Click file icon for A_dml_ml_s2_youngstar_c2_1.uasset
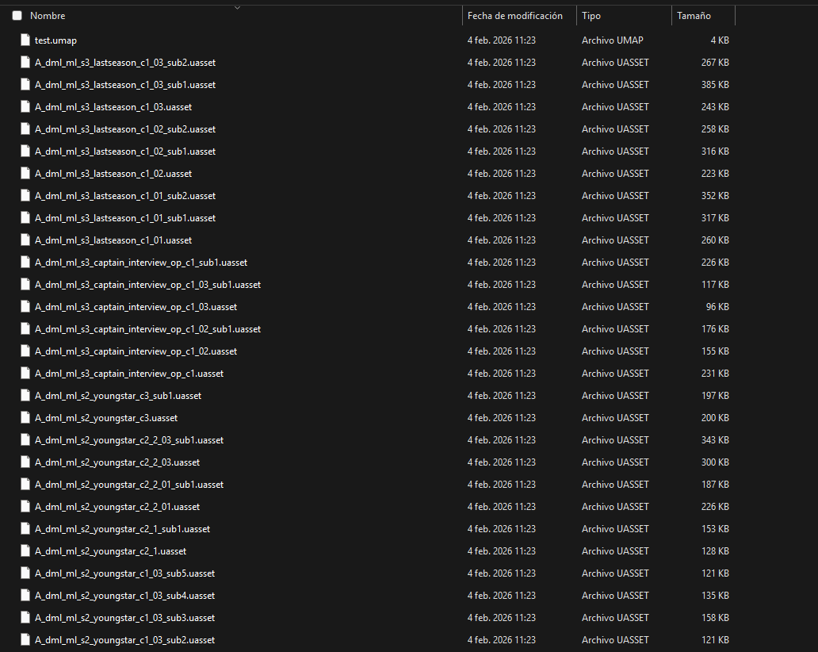This screenshot has height=652, width=818. click(25, 550)
